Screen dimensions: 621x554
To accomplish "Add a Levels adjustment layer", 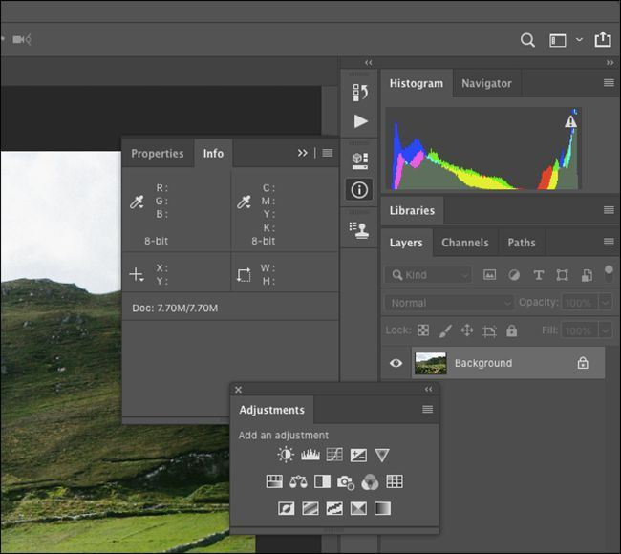I will (x=310, y=456).
